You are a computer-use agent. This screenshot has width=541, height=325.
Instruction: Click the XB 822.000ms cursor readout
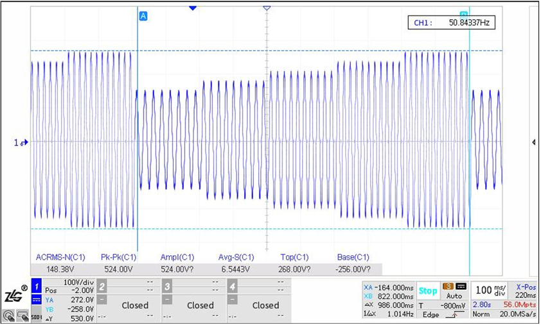pos(389,296)
